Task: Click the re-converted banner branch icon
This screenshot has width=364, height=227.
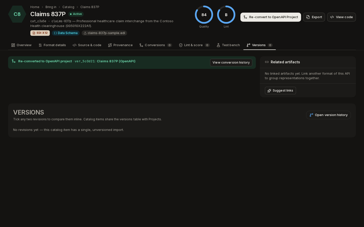Action: point(14,61)
